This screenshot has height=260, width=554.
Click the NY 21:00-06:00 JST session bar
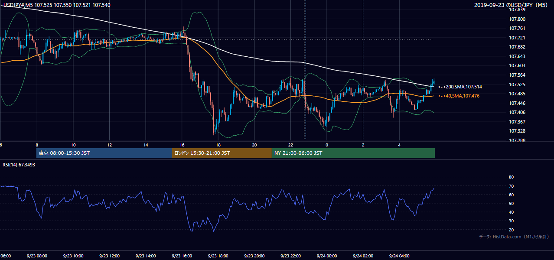[x=353, y=153]
